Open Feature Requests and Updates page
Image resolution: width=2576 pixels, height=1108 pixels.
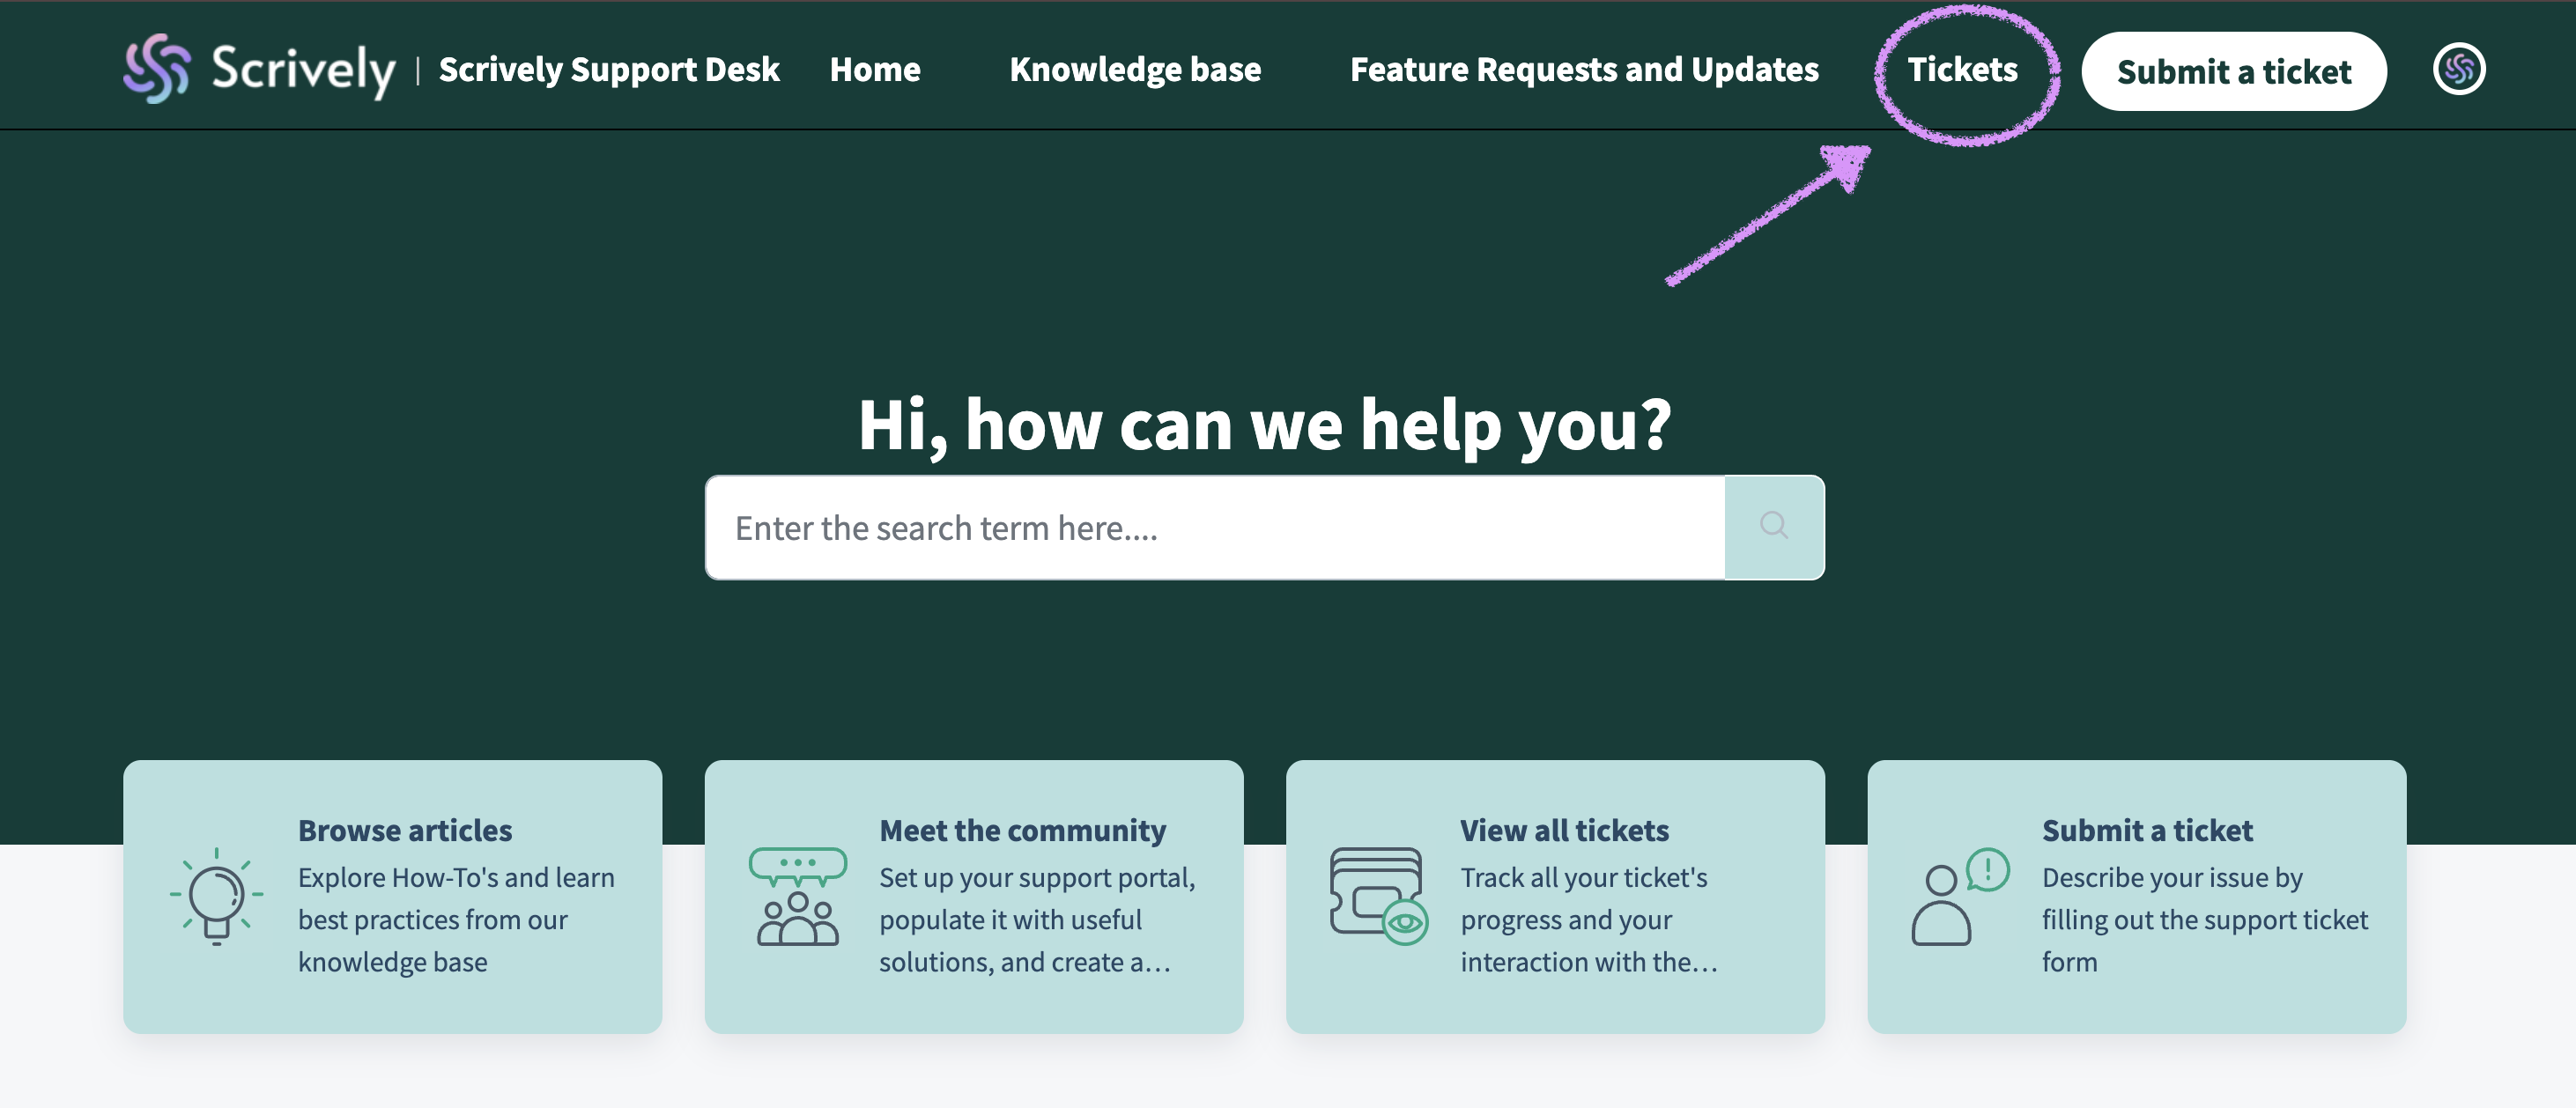point(1583,69)
